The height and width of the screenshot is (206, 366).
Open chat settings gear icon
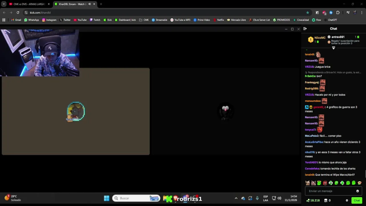[347, 201]
